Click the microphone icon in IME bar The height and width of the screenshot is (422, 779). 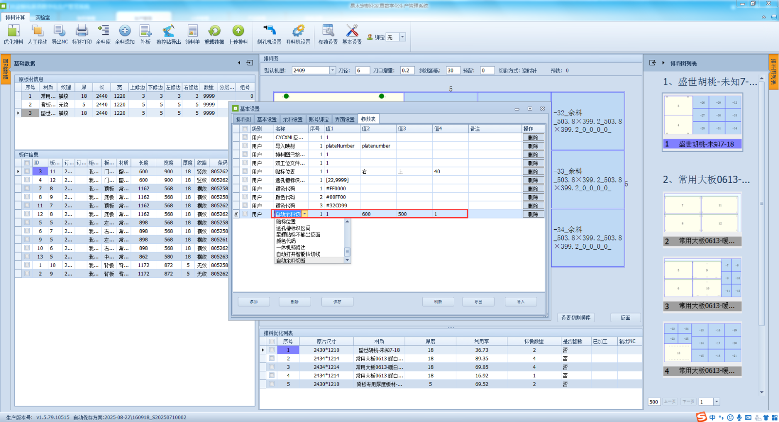(x=739, y=418)
